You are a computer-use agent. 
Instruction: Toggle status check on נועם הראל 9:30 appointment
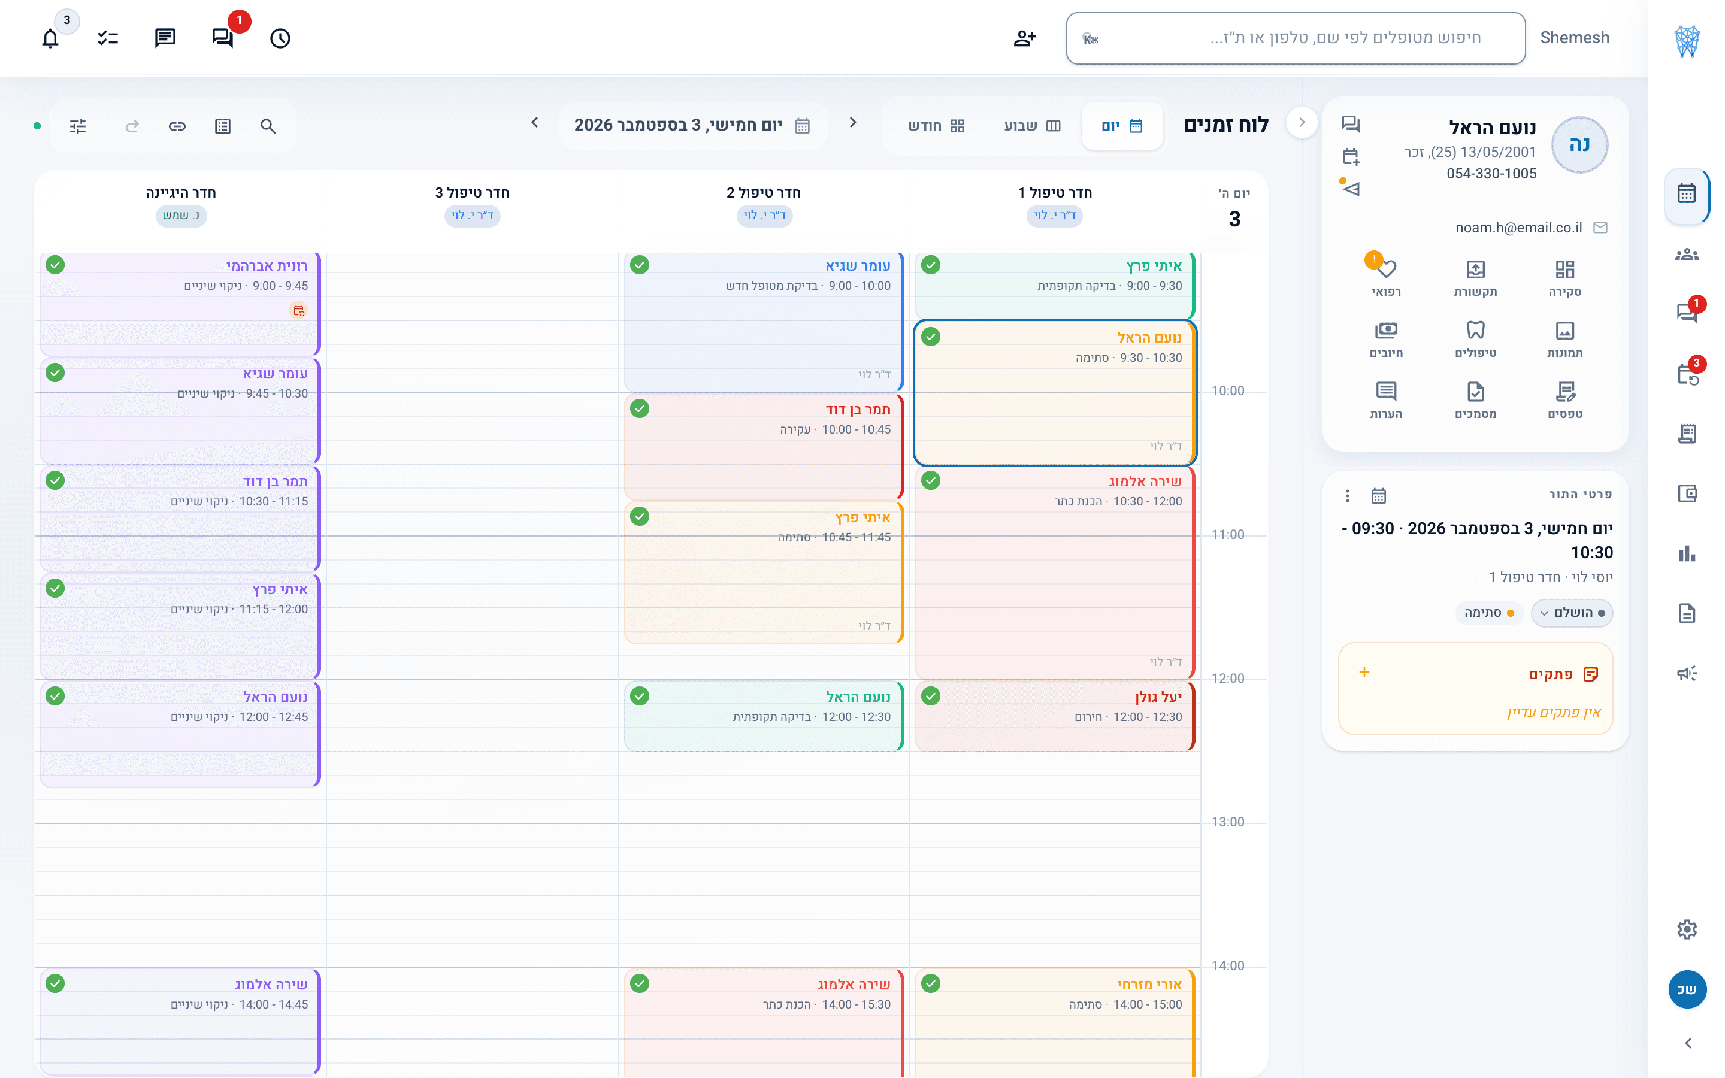click(x=930, y=337)
